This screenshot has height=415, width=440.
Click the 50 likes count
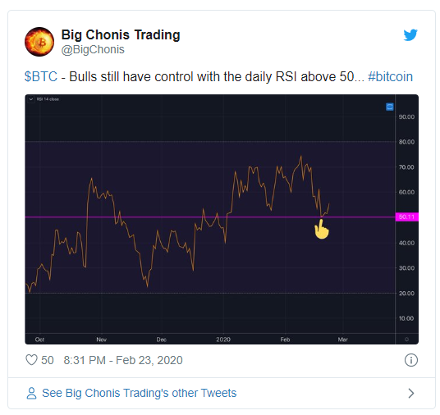(48, 360)
